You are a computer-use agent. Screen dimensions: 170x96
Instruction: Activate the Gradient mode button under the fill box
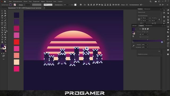3,51
